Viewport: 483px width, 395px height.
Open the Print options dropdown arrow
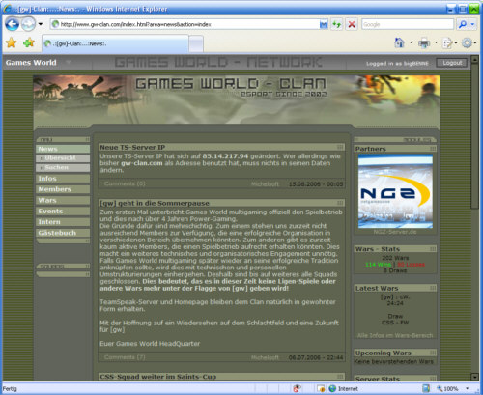click(436, 42)
